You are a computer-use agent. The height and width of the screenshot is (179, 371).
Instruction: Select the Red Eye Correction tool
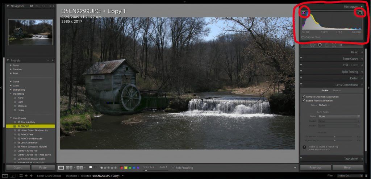[320, 45]
